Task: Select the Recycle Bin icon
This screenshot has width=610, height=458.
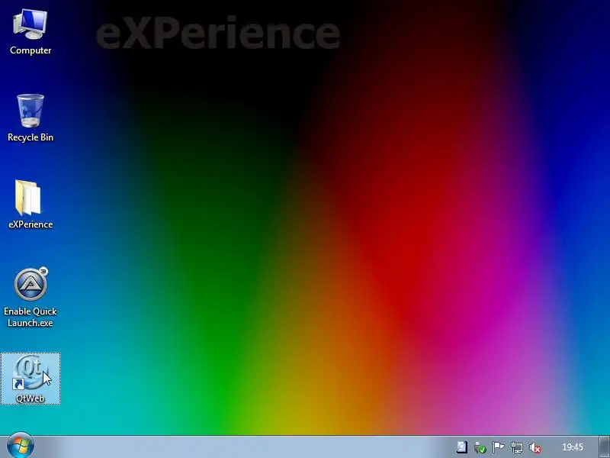Action: (x=30, y=118)
